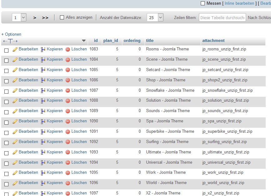Check the row 1087 Snowflake checkbox

point(6,91)
